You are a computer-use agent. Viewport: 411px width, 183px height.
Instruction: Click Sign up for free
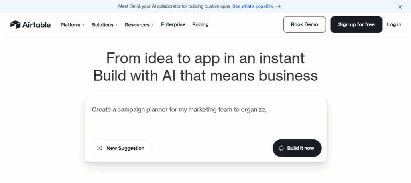[356, 24]
